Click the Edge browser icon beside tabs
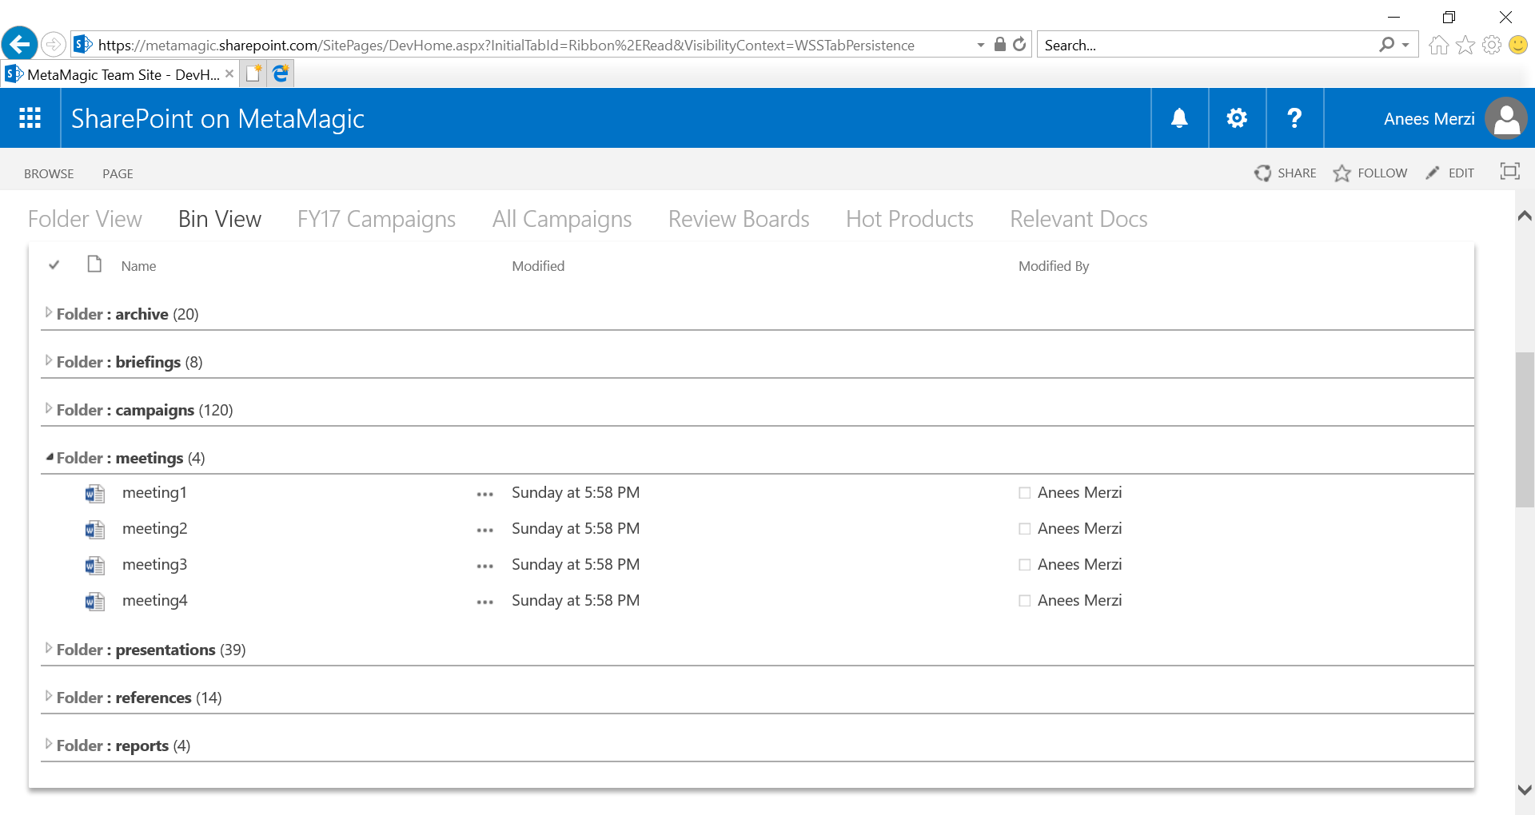This screenshot has width=1535, height=815. tap(281, 74)
